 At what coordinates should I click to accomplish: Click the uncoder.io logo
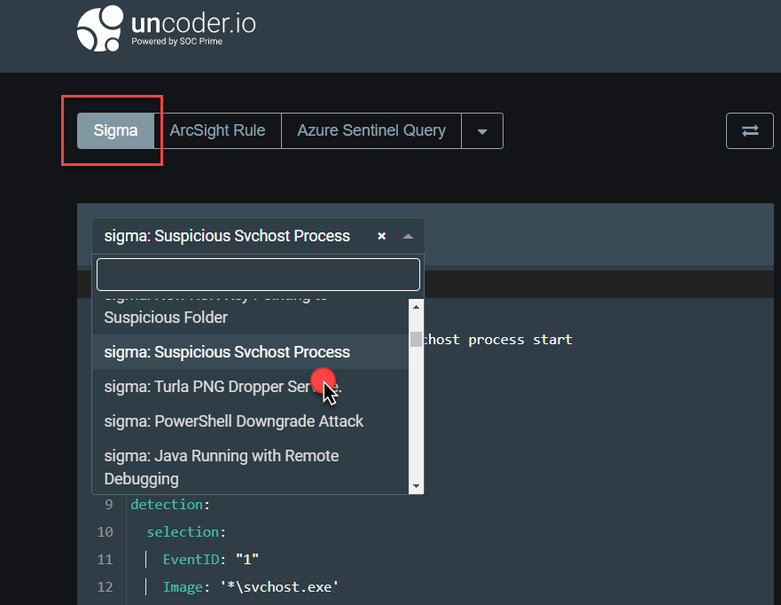(166, 27)
